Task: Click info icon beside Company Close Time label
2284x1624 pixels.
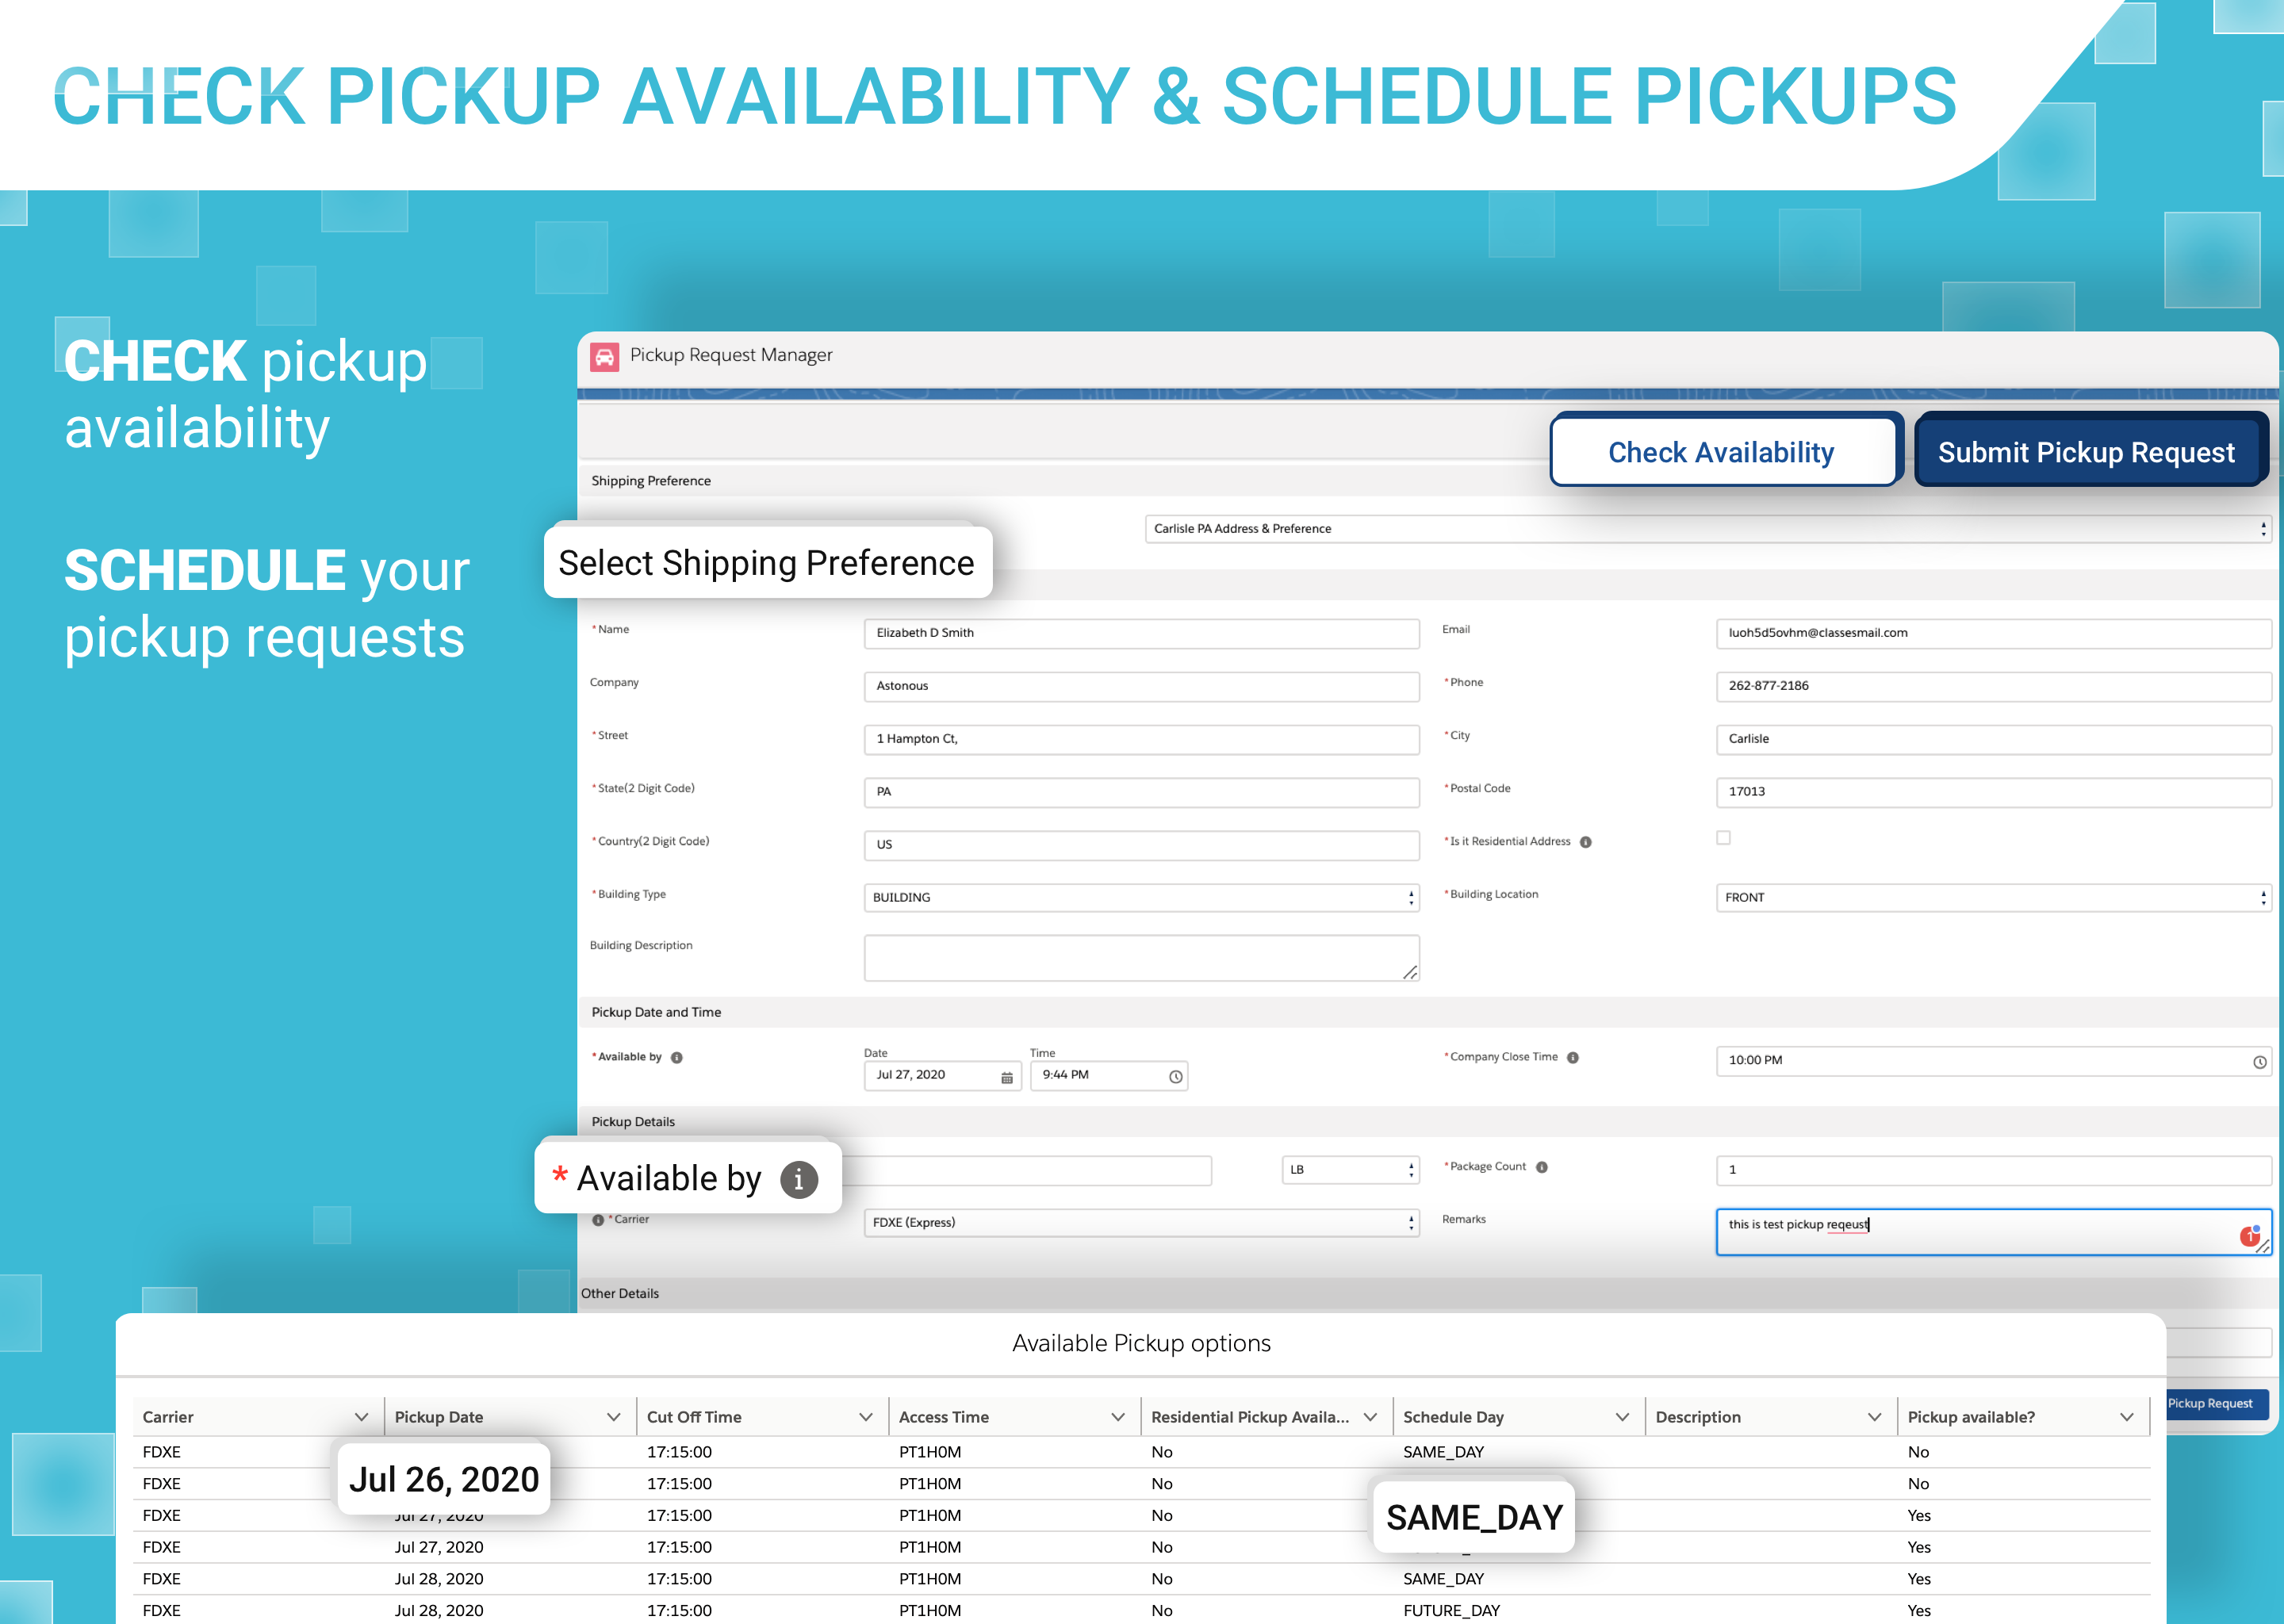Action: (x=1573, y=1058)
